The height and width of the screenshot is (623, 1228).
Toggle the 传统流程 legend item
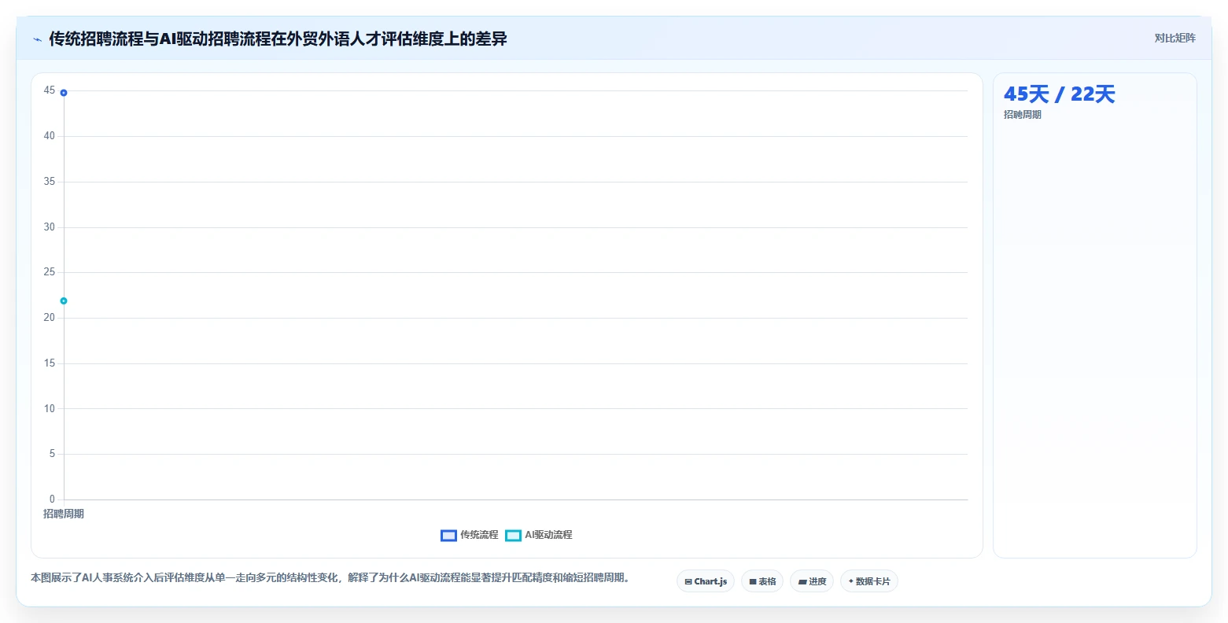coord(470,535)
